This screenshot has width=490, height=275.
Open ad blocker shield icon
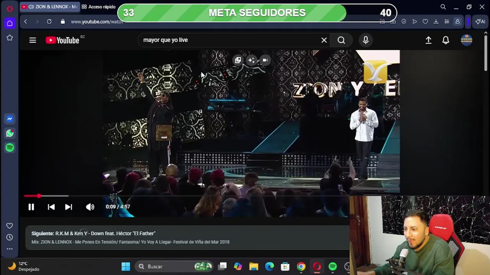click(x=404, y=22)
